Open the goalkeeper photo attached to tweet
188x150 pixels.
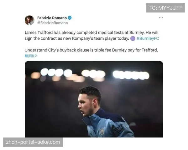coord(94,99)
